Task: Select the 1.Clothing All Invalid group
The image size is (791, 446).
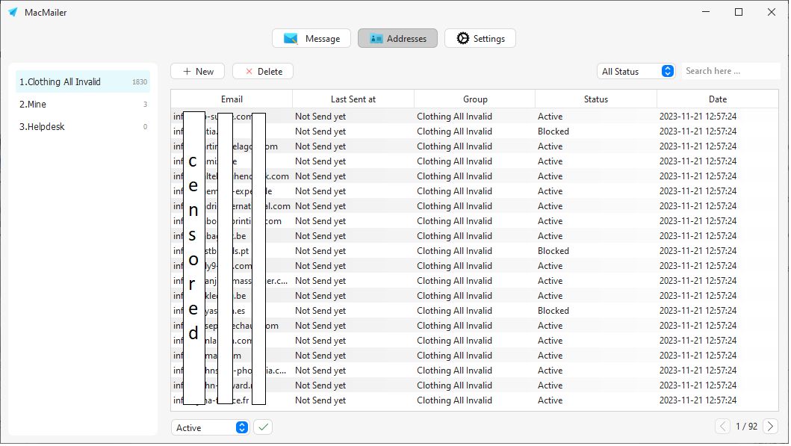Action: point(60,81)
